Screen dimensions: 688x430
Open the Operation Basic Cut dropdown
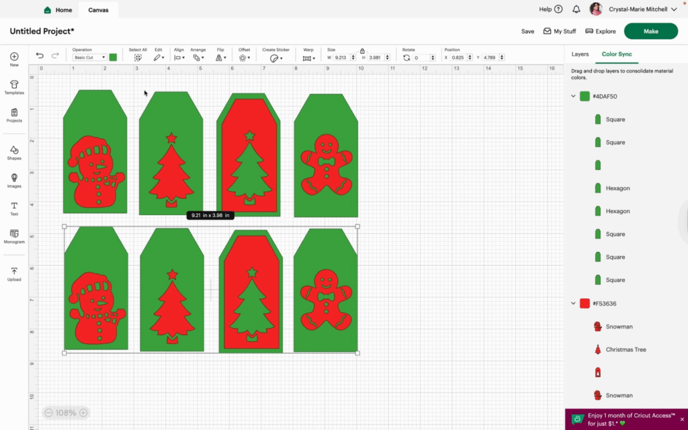coord(89,58)
